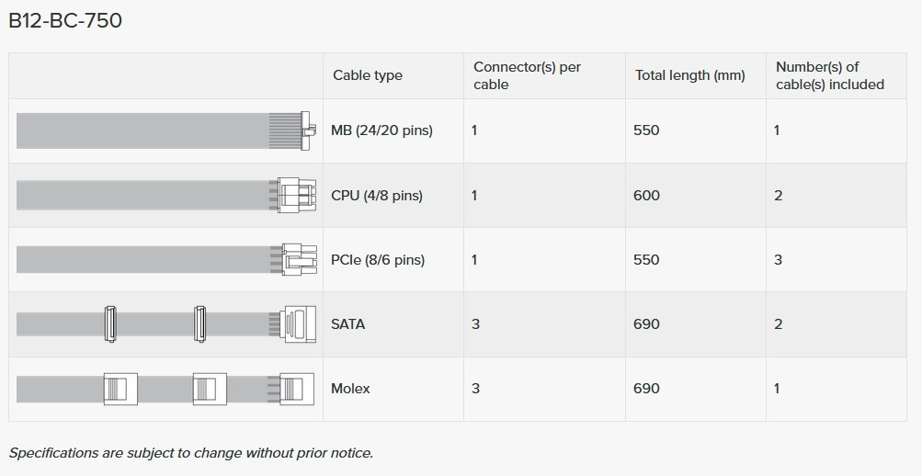Screen dimensions: 922x476
Task: Click the connector count 3 in Molex row
Action: pyautogui.click(x=475, y=388)
